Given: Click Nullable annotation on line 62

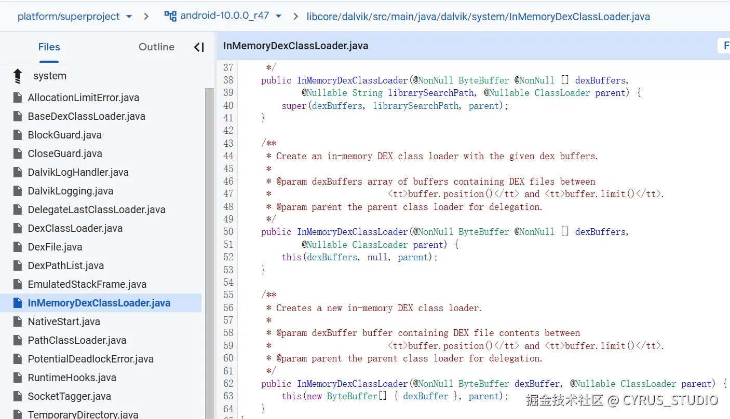Looking at the screenshot, I should 592,384.
